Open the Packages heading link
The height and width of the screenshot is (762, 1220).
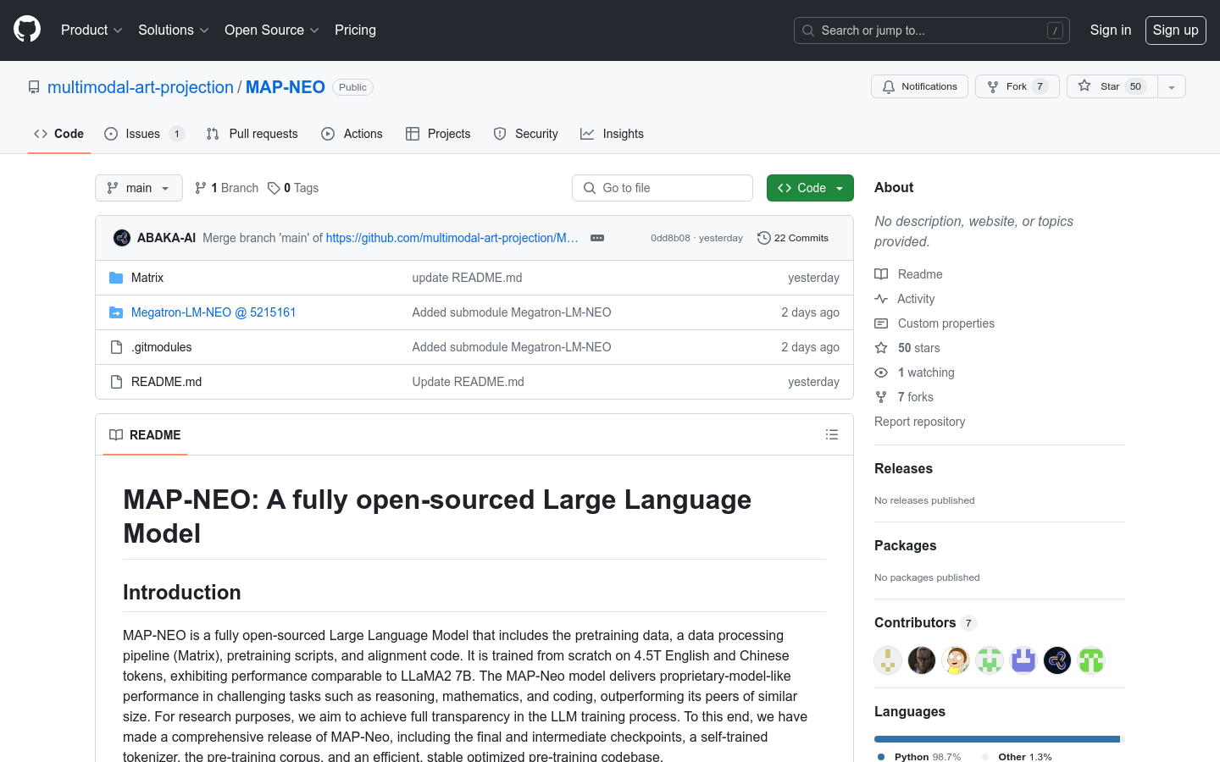tap(905, 545)
